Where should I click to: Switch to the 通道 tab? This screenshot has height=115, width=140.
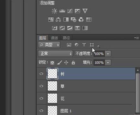pos(54,38)
